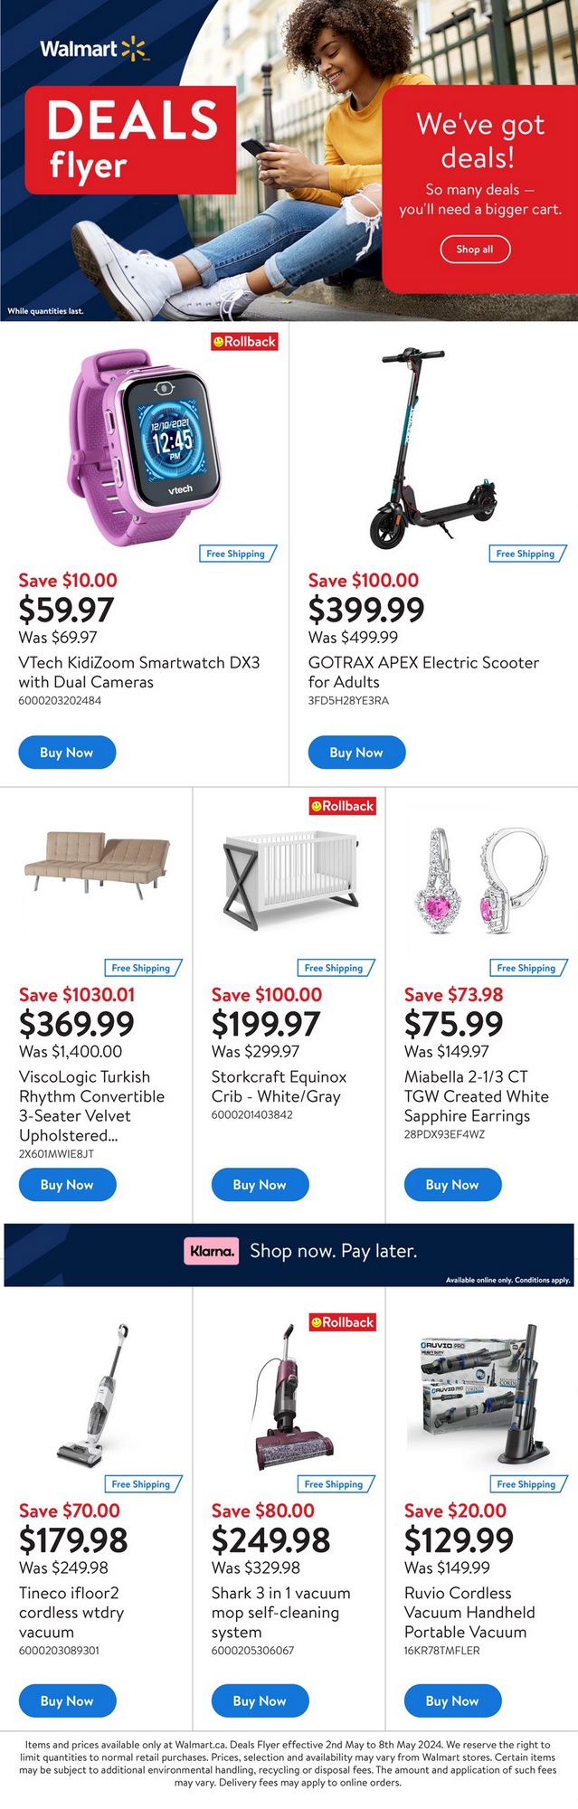Click the Rollback badge on VTech smartwatch
The image size is (578, 1809).
click(x=244, y=342)
